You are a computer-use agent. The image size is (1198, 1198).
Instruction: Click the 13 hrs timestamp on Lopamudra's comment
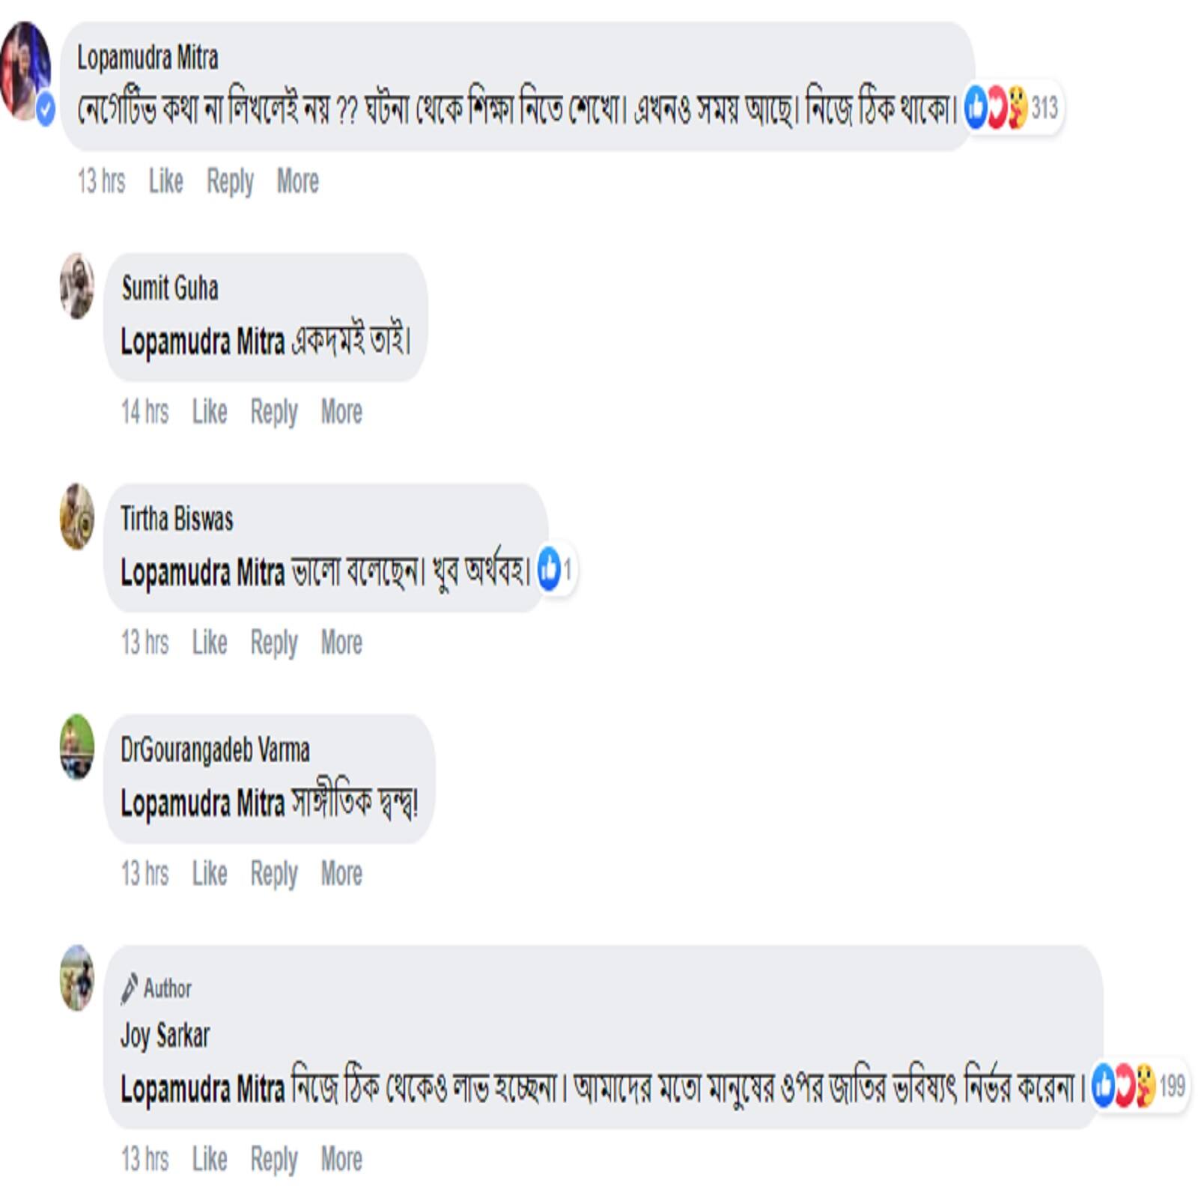[x=101, y=181]
